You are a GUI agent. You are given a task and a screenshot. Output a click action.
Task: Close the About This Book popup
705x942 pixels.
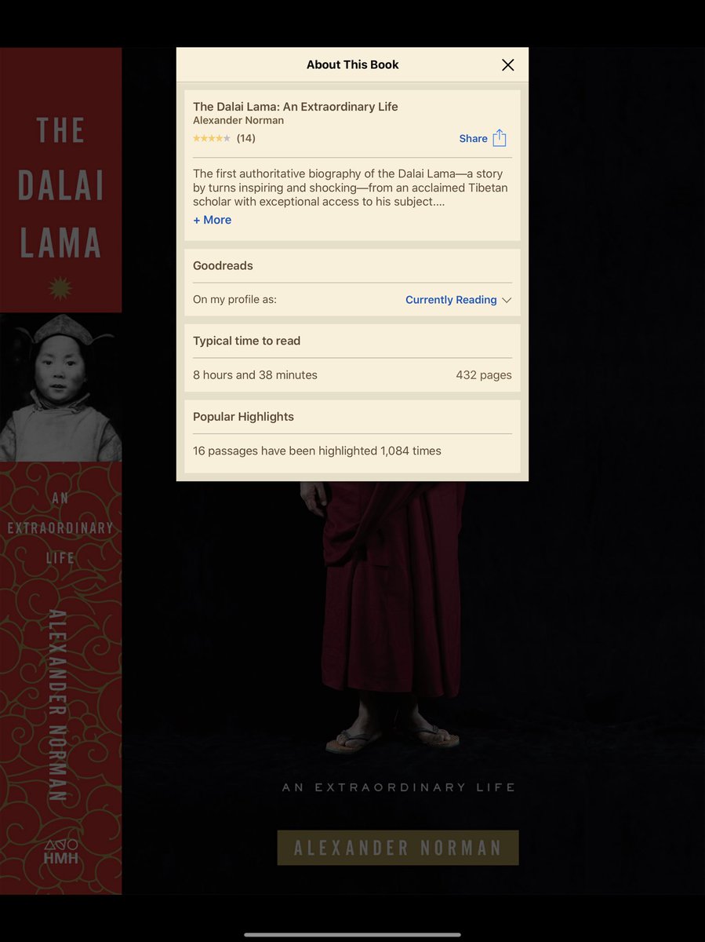508,65
